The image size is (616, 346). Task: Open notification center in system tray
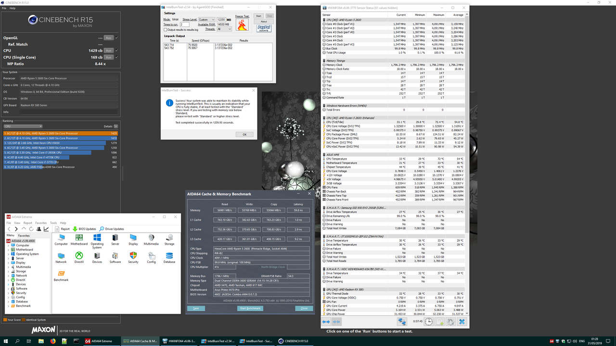(x=607, y=341)
